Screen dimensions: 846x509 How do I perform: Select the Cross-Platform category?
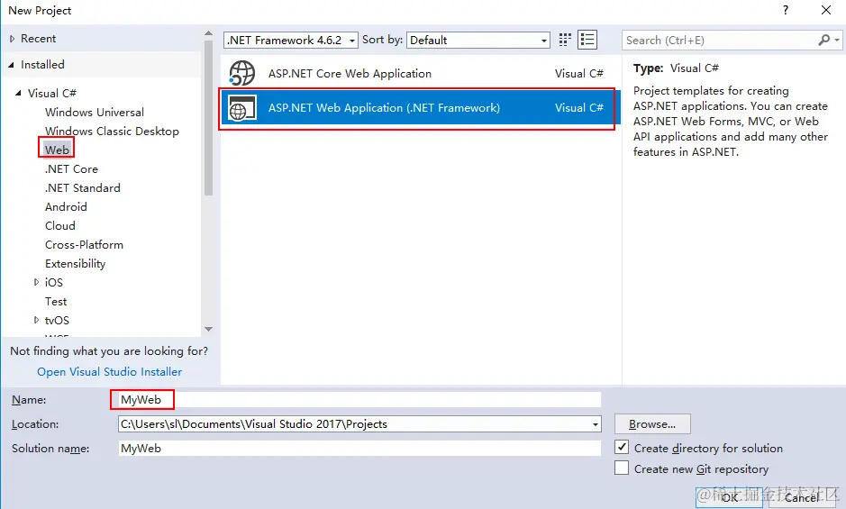point(84,244)
